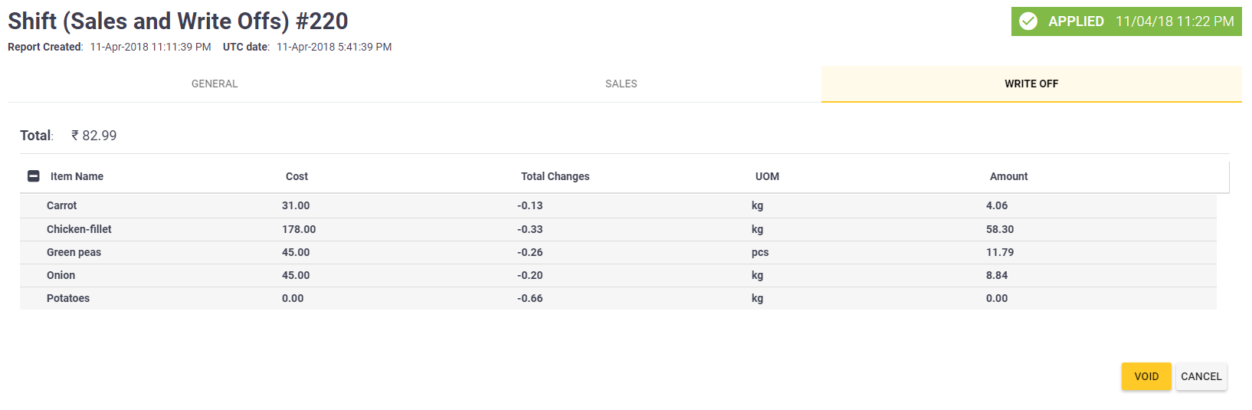Select the Carrot row
1252x410 pixels.
click(x=618, y=205)
